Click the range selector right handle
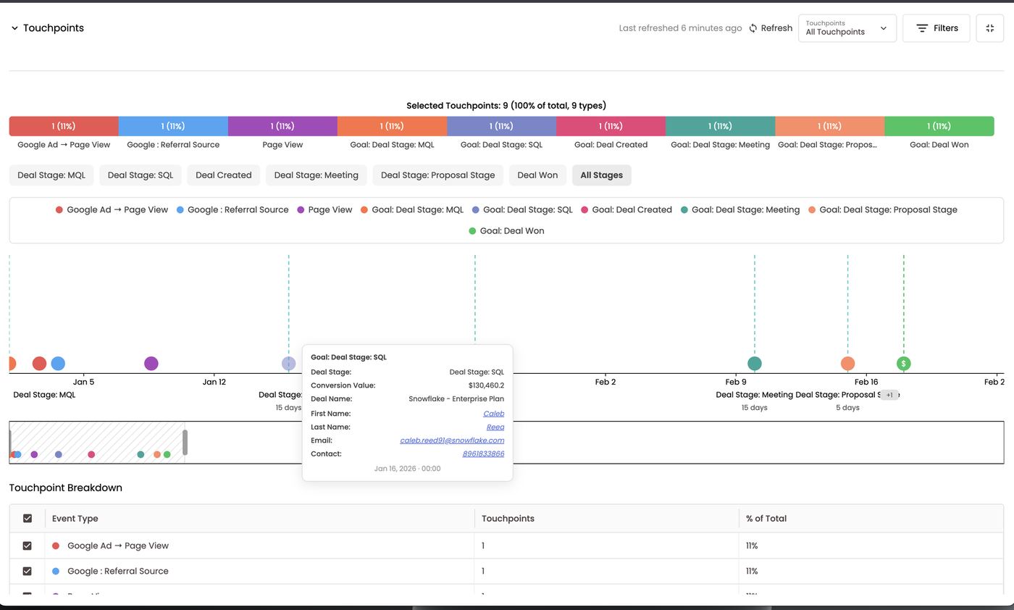The width and height of the screenshot is (1014, 610). click(x=185, y=443)
